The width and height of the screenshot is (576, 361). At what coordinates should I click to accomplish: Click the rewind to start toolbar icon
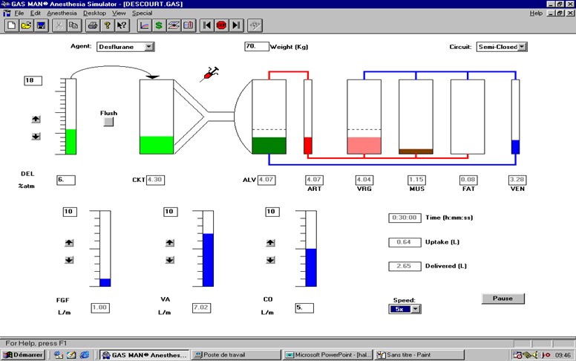(x=207, y=25)
